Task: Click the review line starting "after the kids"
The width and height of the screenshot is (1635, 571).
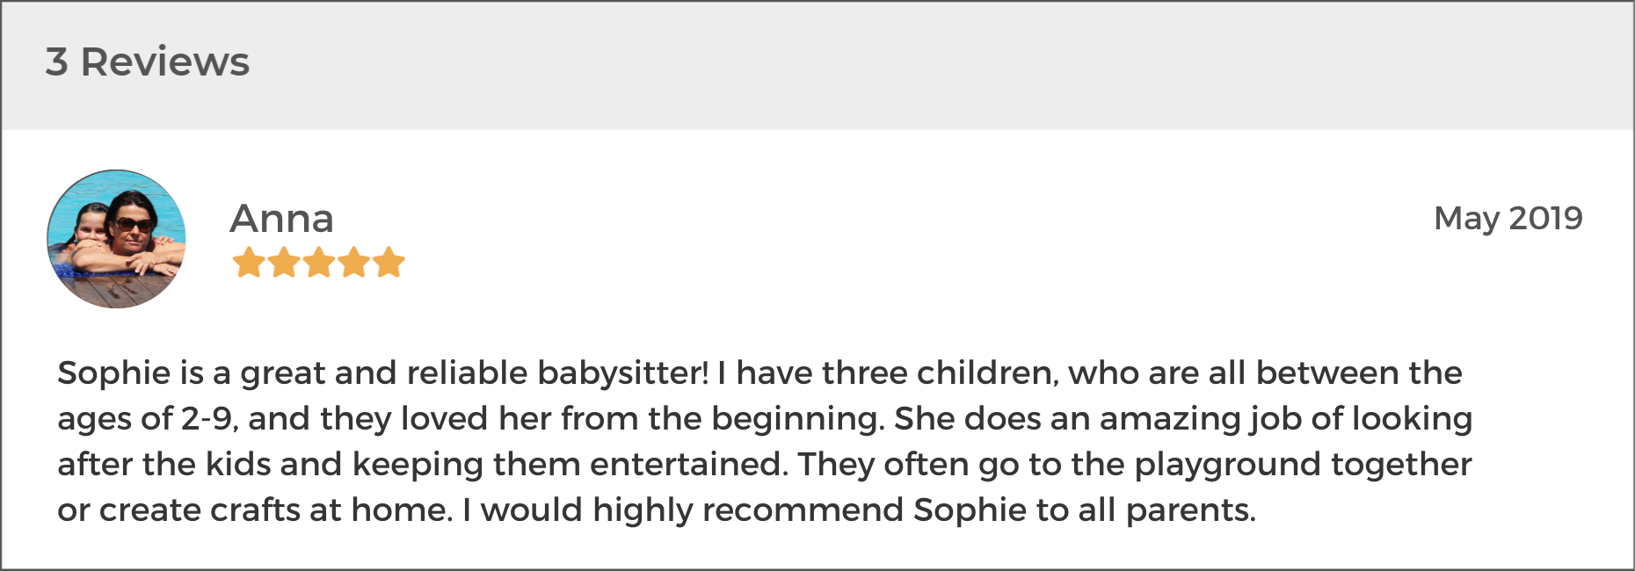Action: point(765,465)
